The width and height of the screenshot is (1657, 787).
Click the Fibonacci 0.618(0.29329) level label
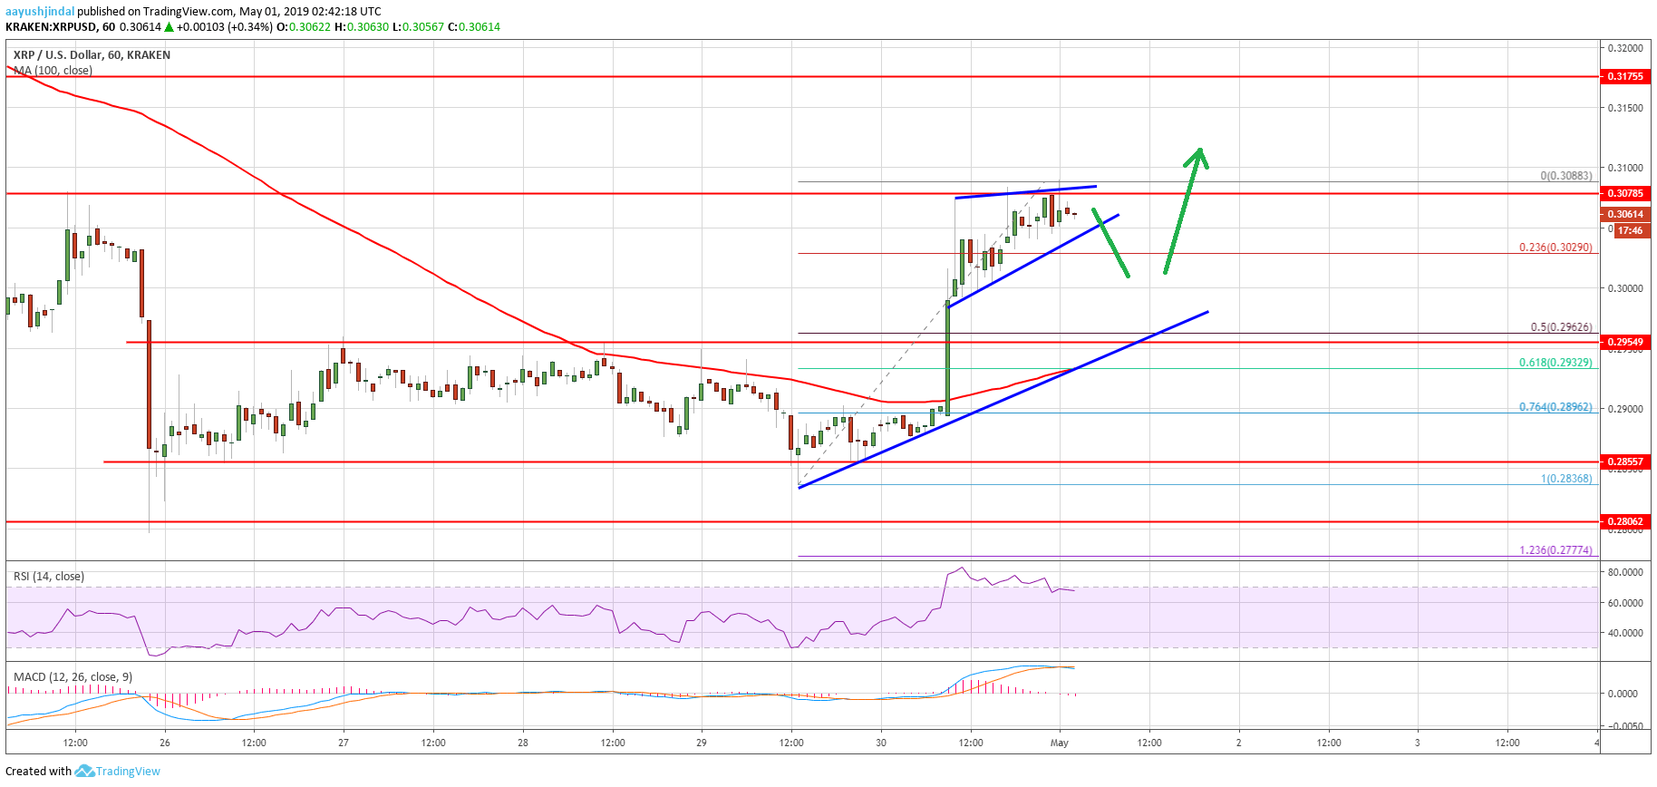(1555, 363)
